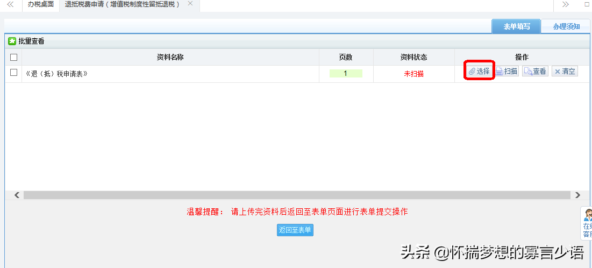
Task: Click the 扫描 scanner button
Action: click(507, 71)
